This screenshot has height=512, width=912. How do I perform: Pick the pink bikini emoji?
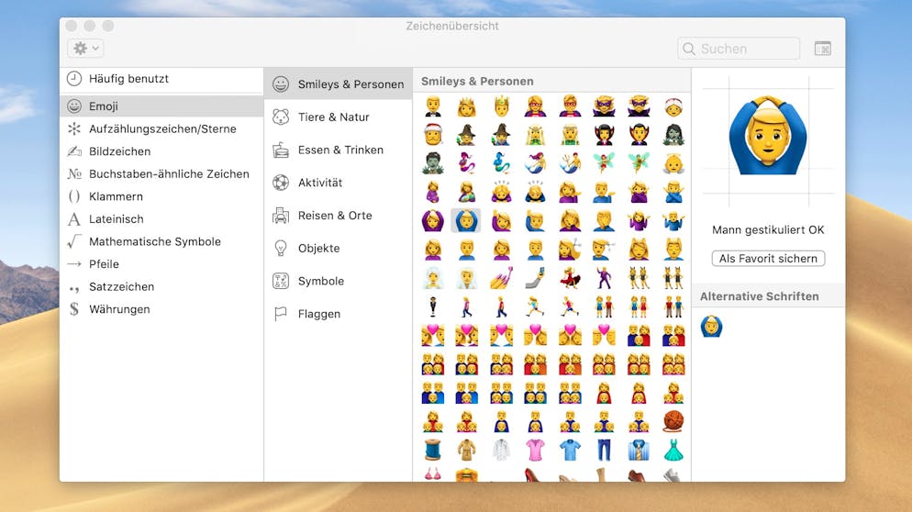point(432,474)
